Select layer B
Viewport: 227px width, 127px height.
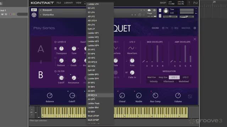[41, 75]
